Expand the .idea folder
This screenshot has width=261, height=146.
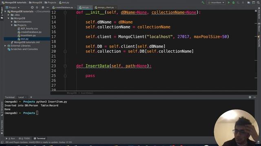click(9, 15)
